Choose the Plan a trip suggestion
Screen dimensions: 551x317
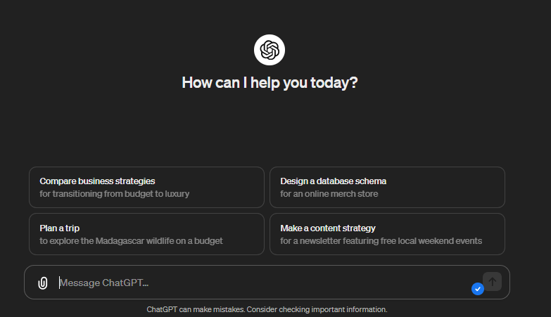pyautogui.click(x=146, y=234)
